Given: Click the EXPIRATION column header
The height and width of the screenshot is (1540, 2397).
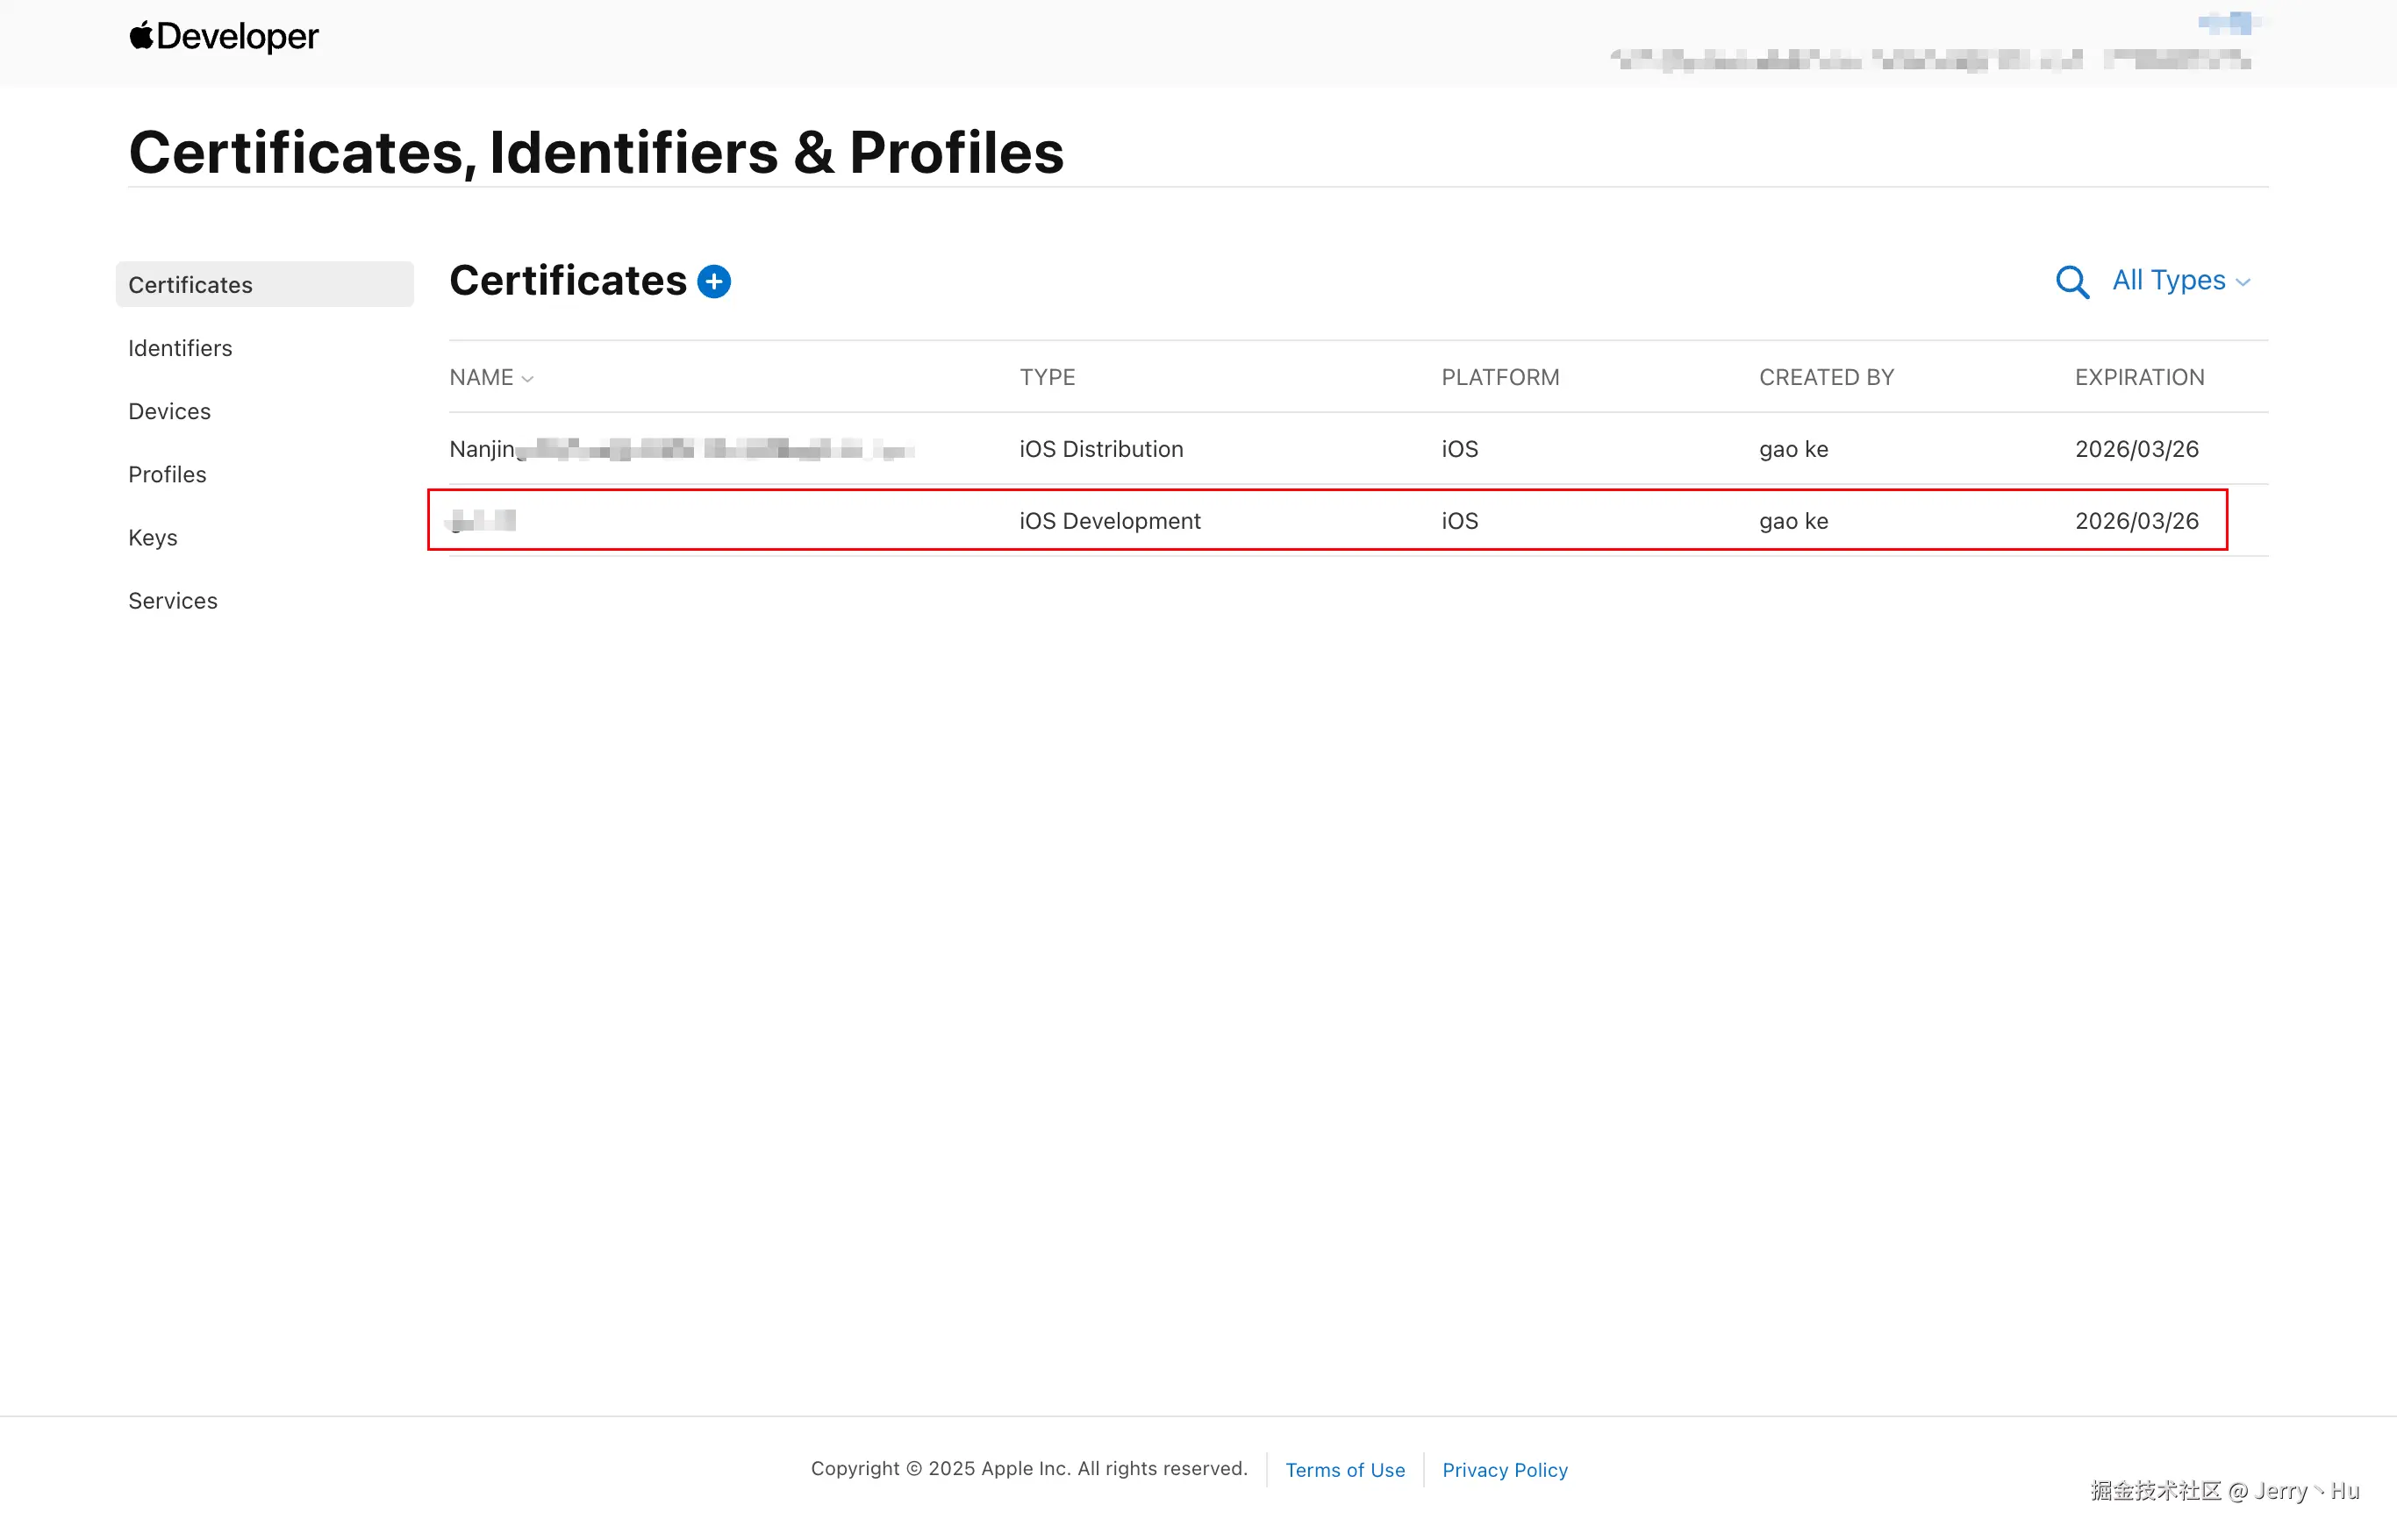Looking at the screenshot, I should click(2139, 377).
